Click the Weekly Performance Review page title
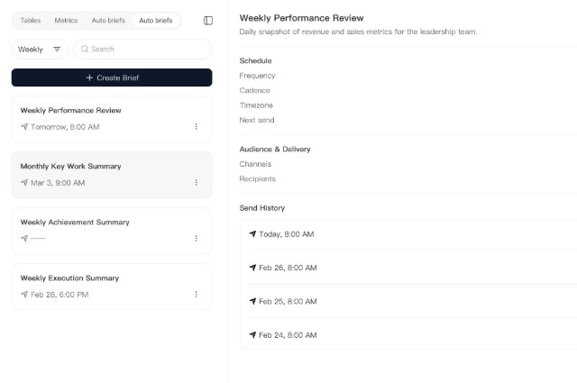This screenshot has height=383, width=577. [301, 18]
